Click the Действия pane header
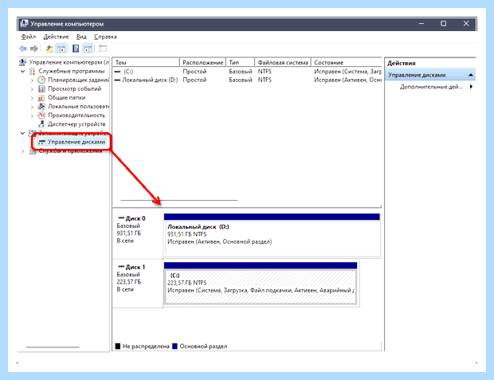 (x=430, y=63)
